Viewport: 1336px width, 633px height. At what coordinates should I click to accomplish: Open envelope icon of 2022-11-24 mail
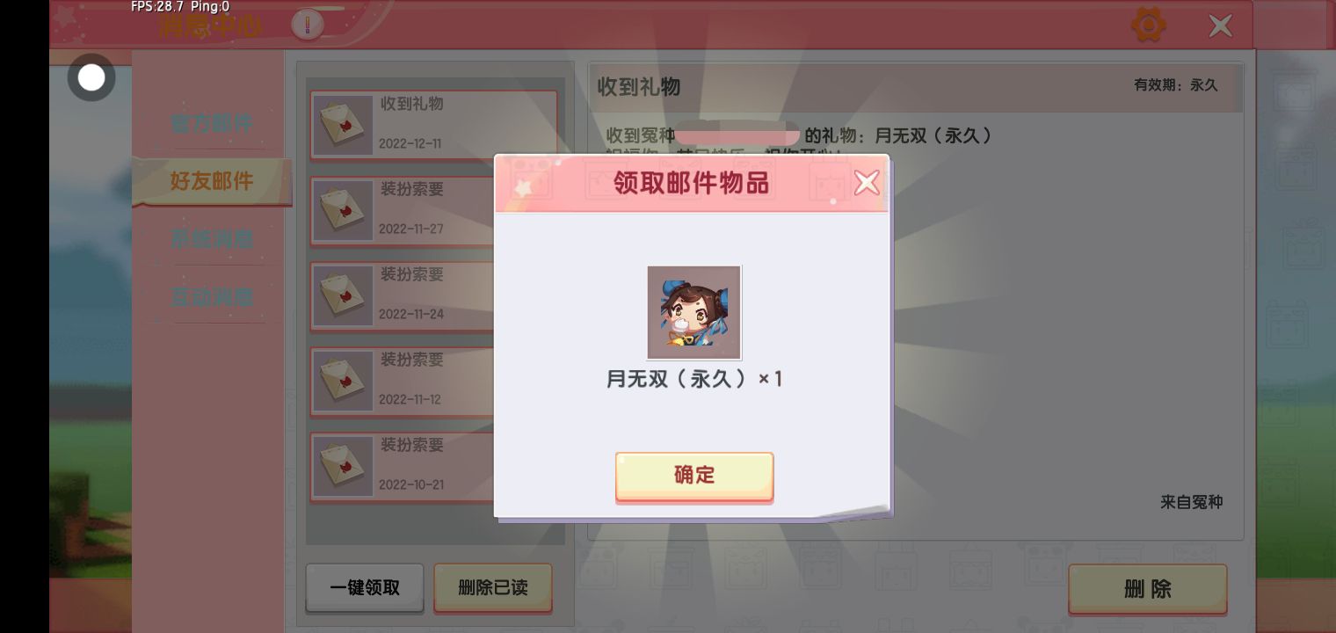click(x=343, y=296)
